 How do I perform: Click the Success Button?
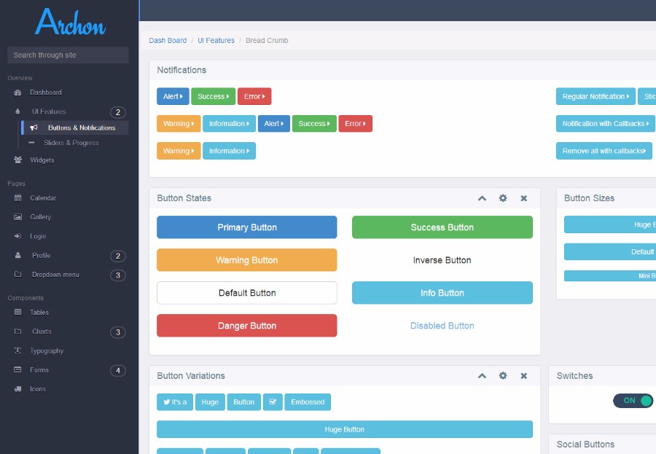click(x=442, y=227)
